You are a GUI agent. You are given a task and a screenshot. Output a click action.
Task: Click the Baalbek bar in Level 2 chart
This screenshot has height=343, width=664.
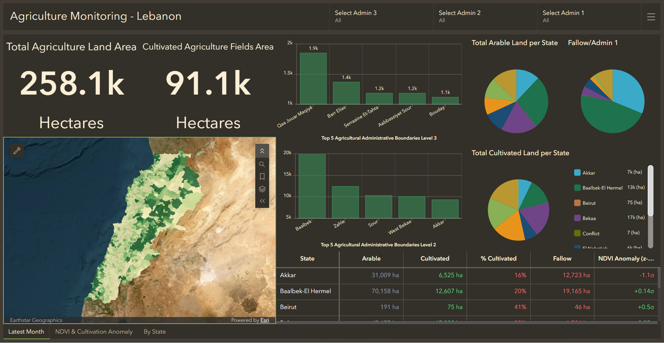(312, 186)
